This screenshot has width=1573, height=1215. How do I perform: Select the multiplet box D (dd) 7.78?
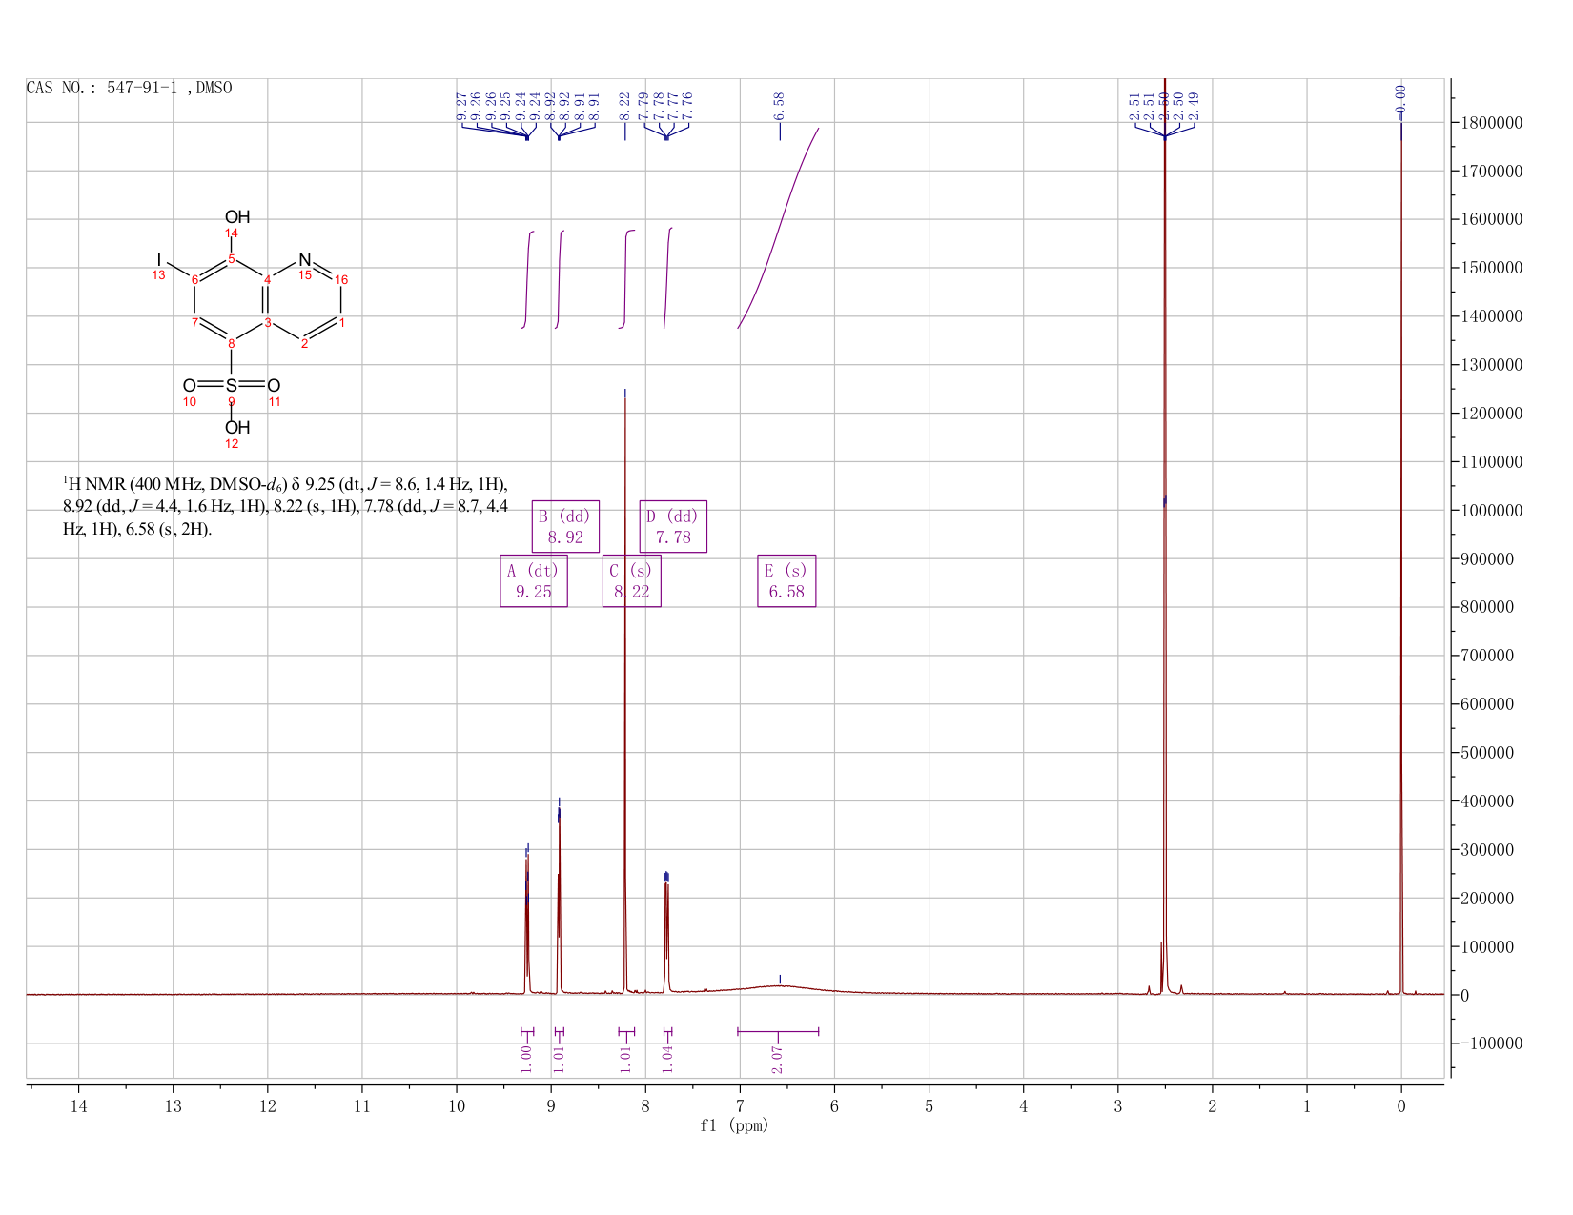(673, 526)
